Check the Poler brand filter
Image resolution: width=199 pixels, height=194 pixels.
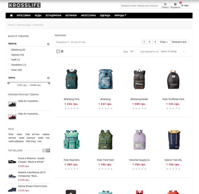coord(9,70)
